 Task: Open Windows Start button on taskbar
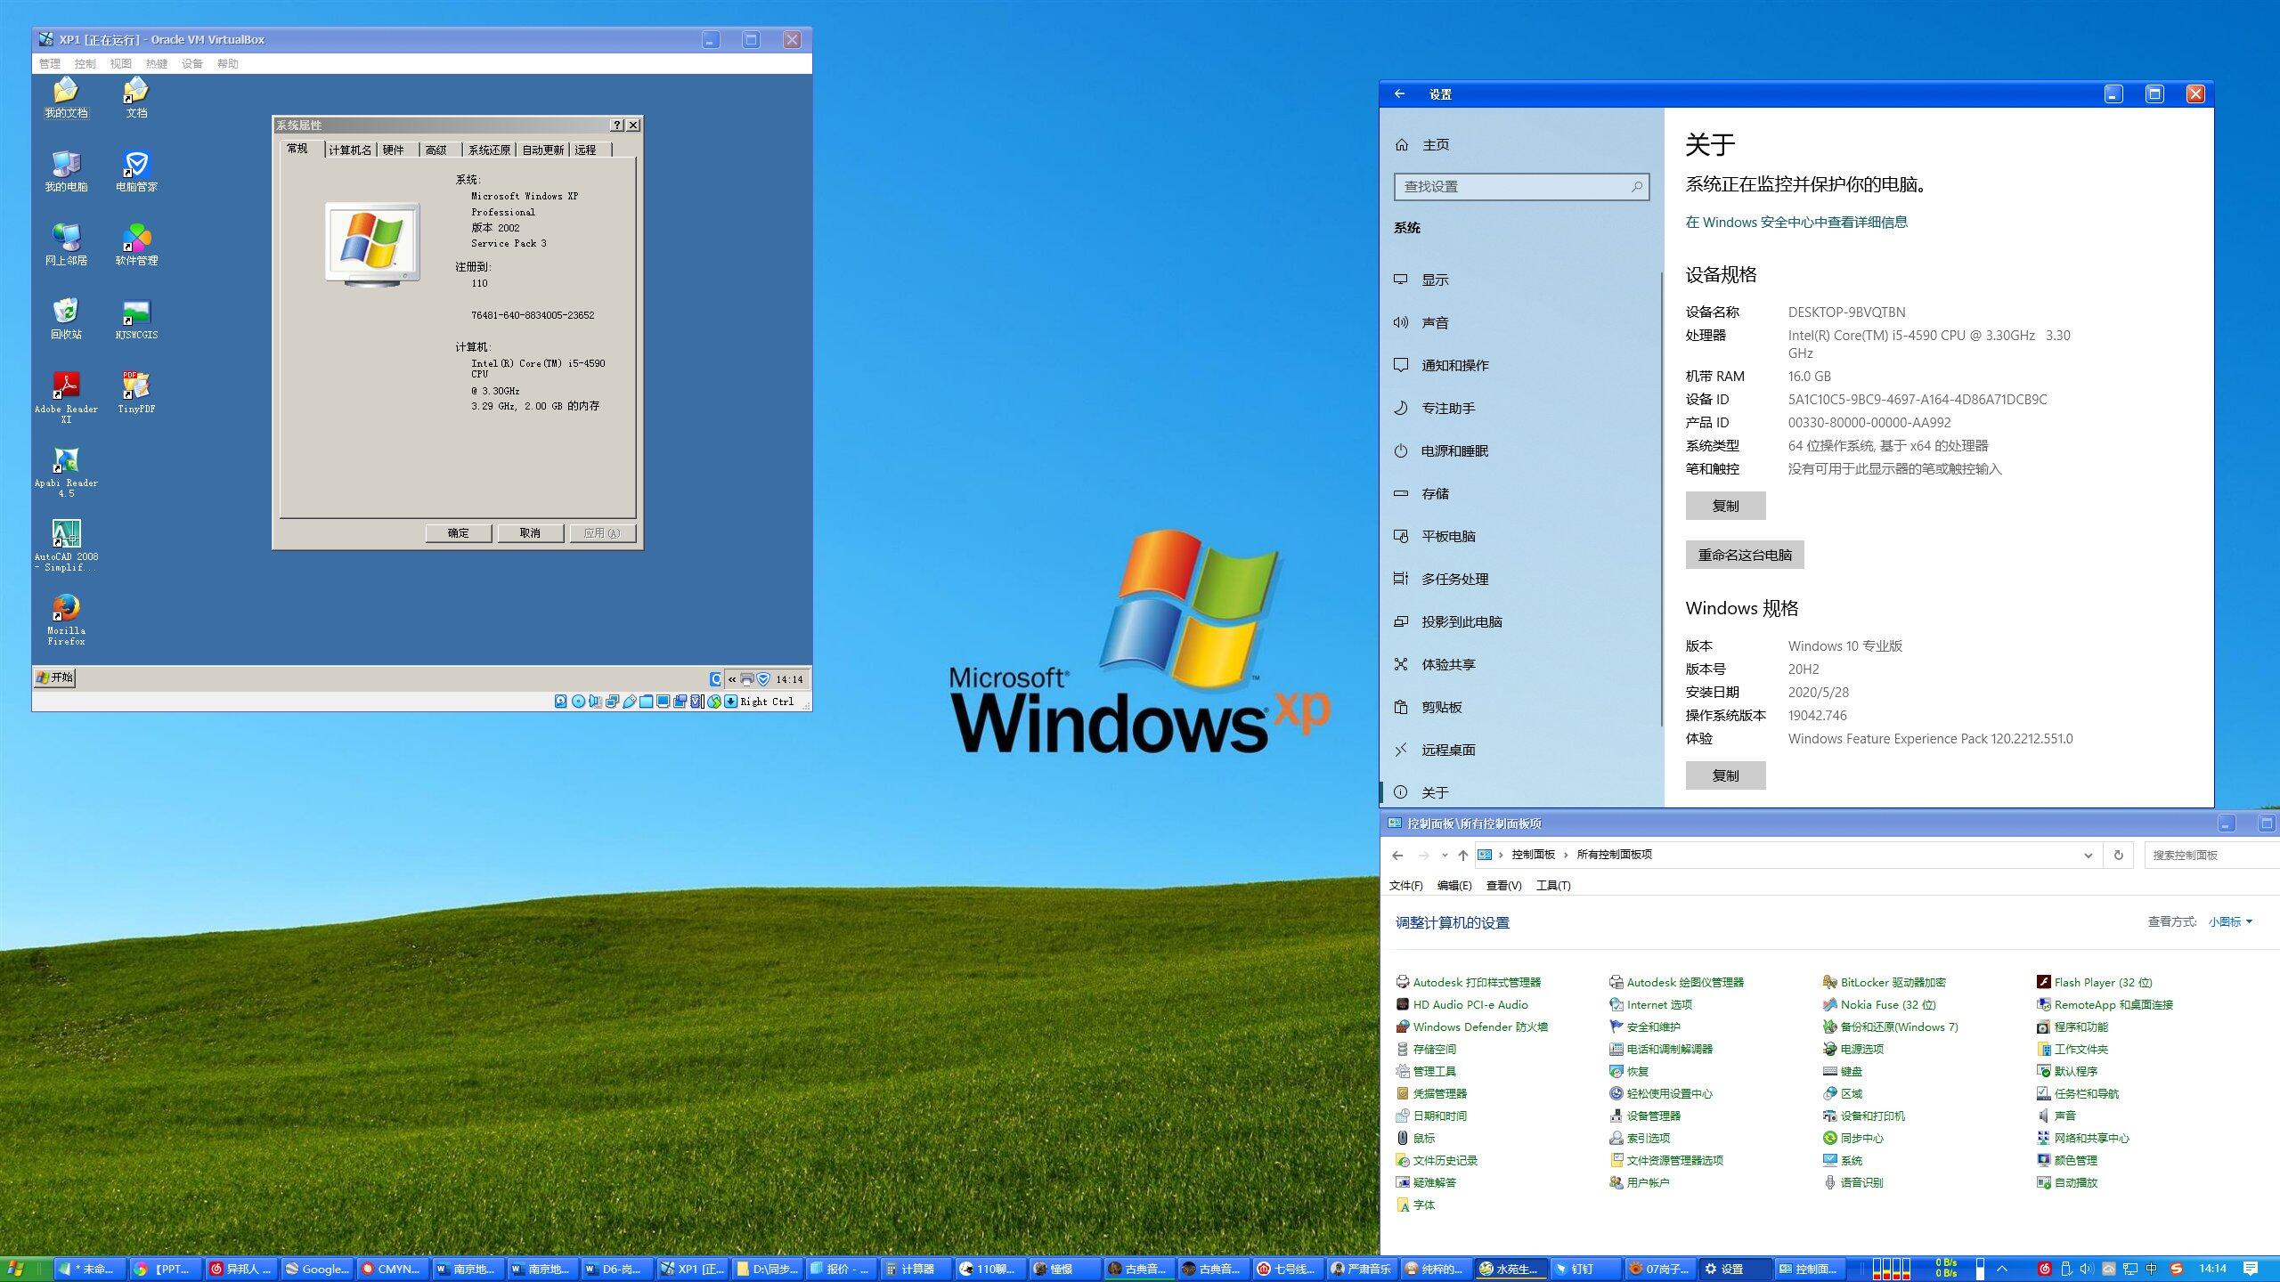click(x=16, y=1269)
